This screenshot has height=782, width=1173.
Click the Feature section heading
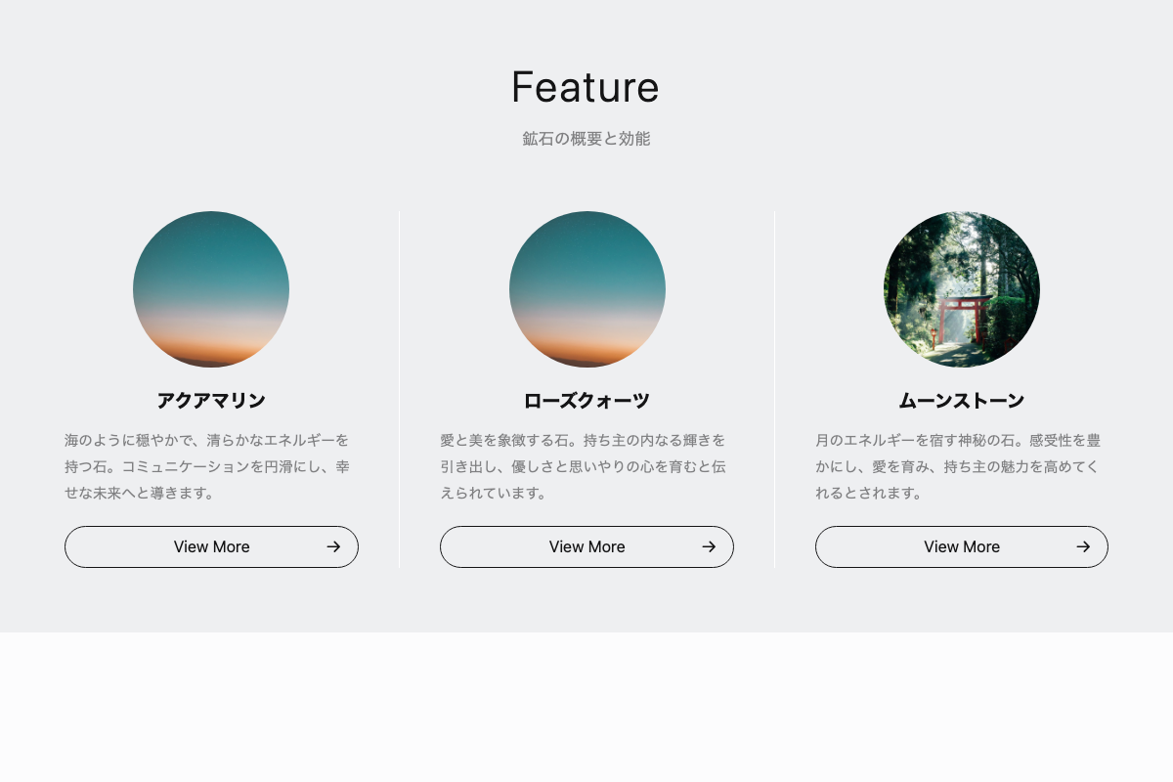pyautogui.click(x=586, y=87)
